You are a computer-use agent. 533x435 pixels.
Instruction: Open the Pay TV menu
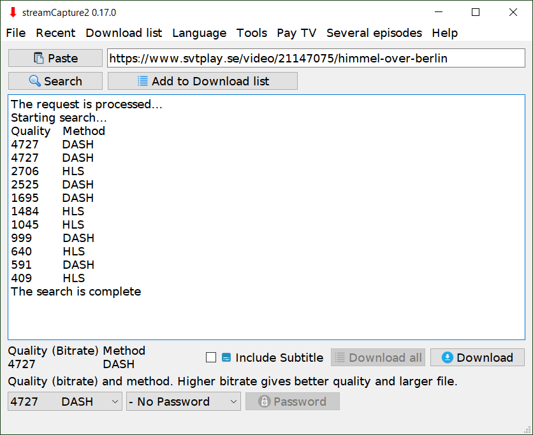pyautogui.click(x=296, y=33)
